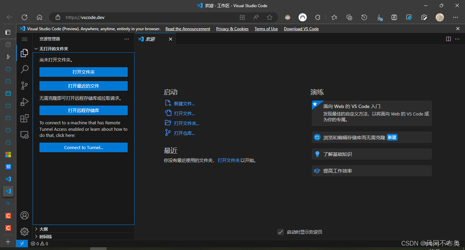Add this page to favorites star
Image resolution: width=465 pixels, height=250 pixels.
tap(270, 17)
